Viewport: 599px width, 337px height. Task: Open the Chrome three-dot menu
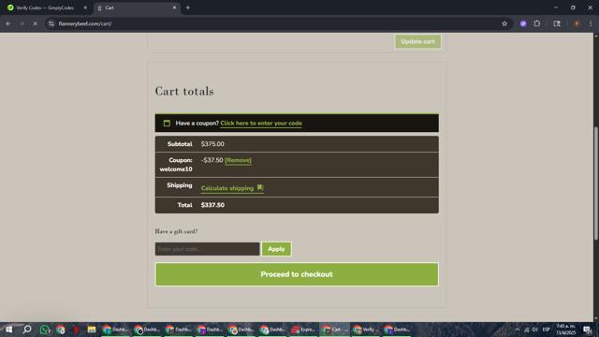point(591,23)
